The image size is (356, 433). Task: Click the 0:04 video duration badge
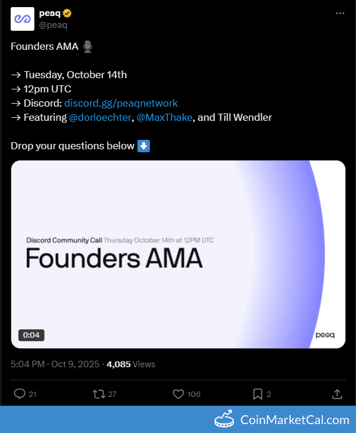pos(31,335)
